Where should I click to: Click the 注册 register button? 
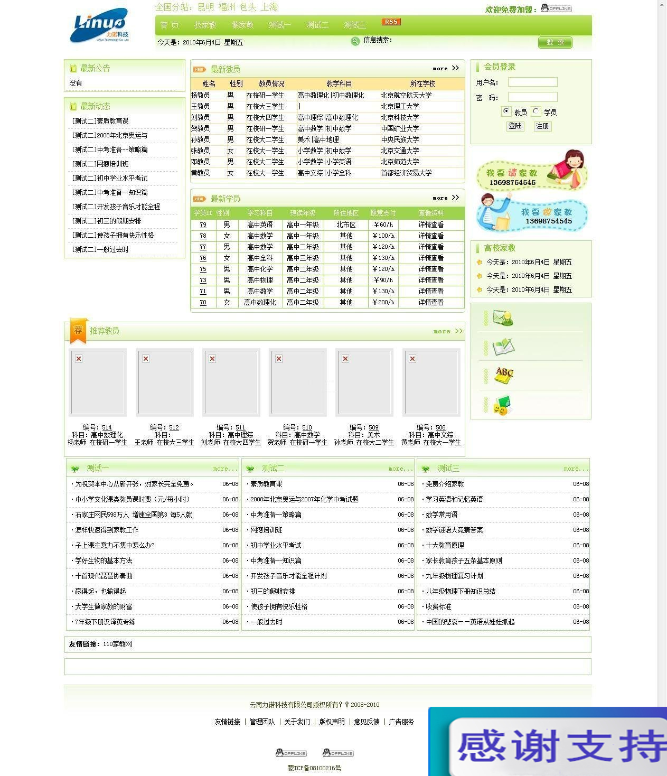(x=543, y=126)
